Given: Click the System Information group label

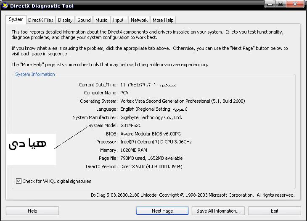Looking at the screenshot, I should pos(35,74).
